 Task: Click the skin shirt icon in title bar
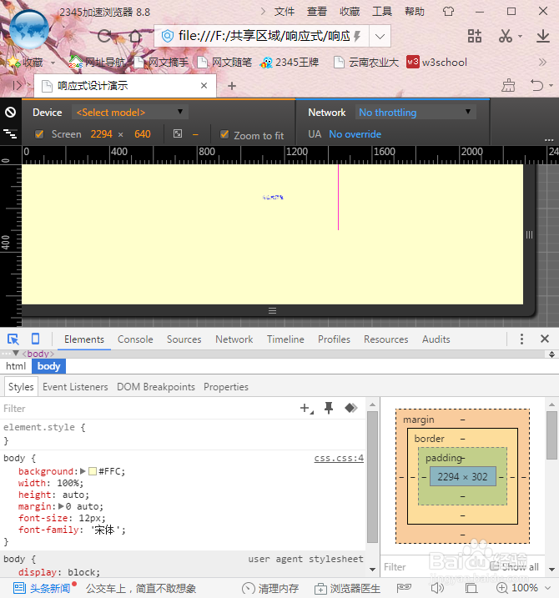[448, 12]
